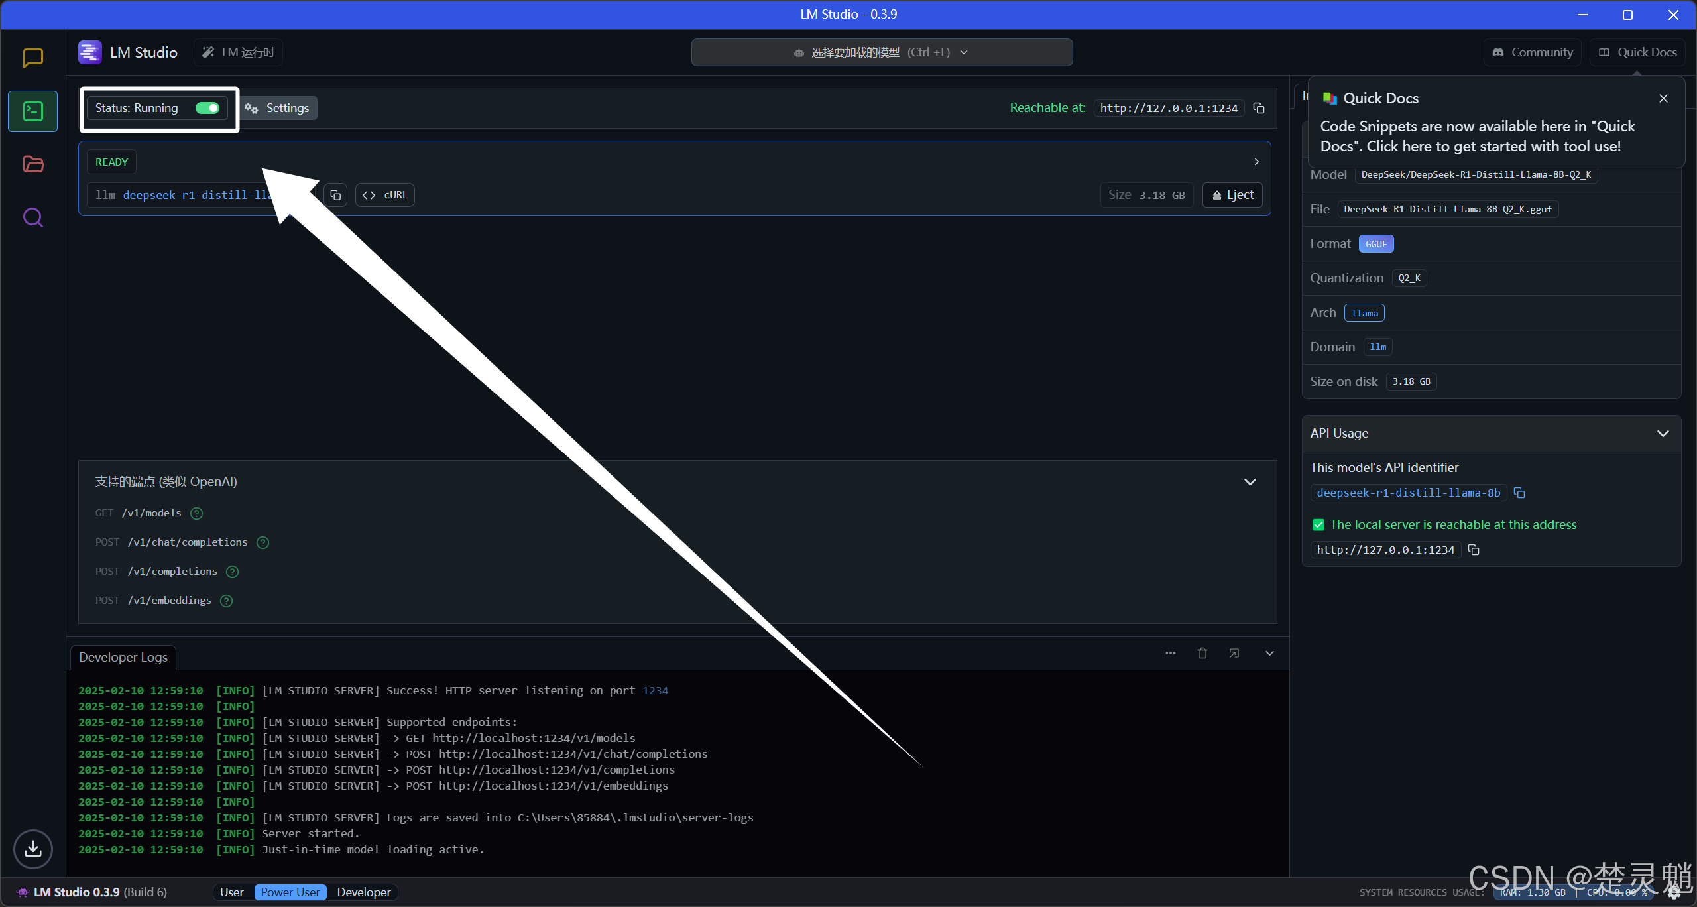
Task: Copy the loaded model identifier
Action: (335, 195)
